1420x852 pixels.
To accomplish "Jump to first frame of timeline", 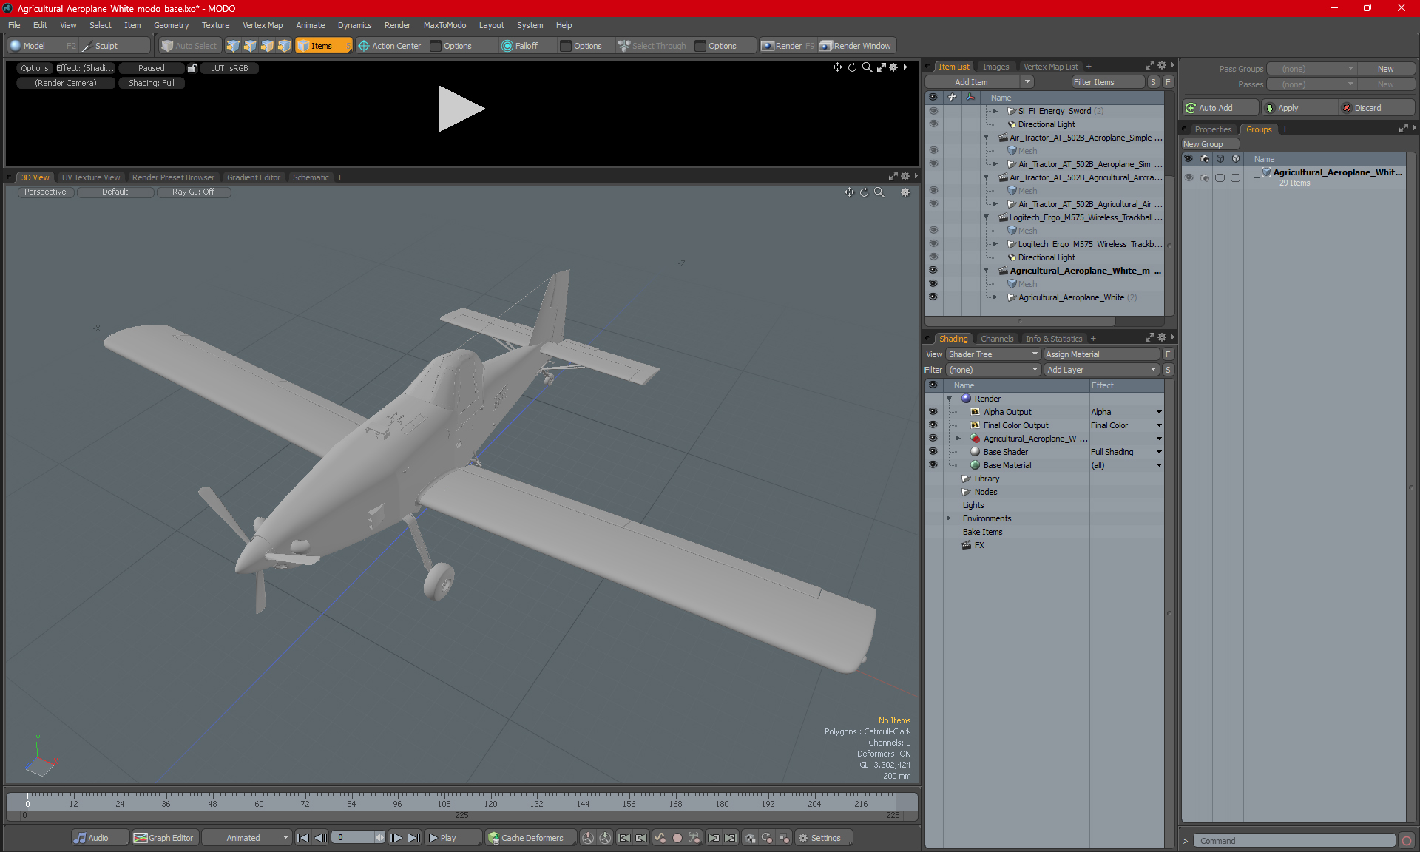I will 302,838.
